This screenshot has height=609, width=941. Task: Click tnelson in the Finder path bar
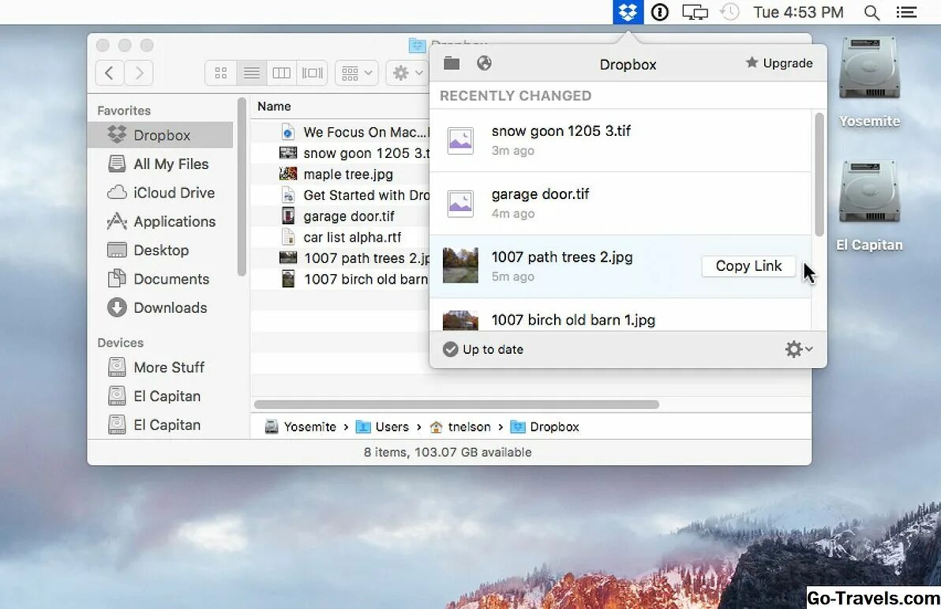pos(460,427)
